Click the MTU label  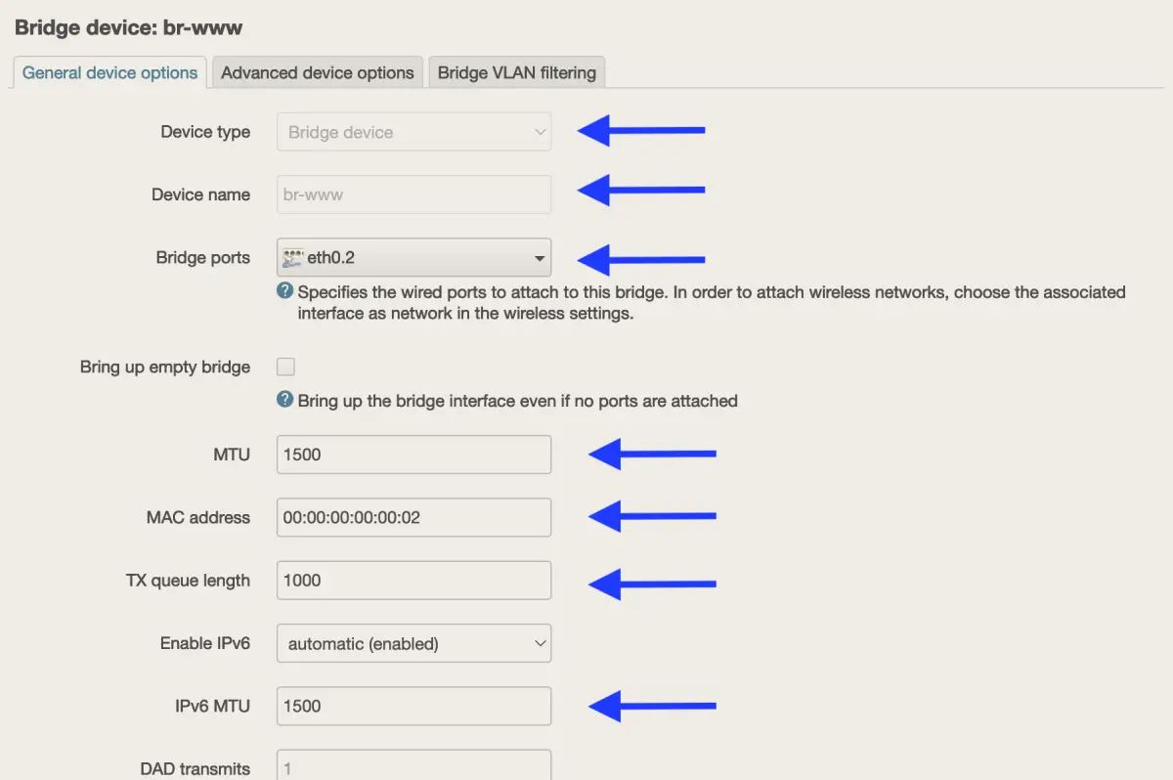[232, 455]
